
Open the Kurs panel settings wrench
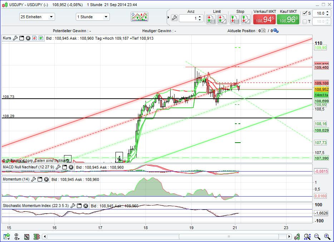click(15, 38)
